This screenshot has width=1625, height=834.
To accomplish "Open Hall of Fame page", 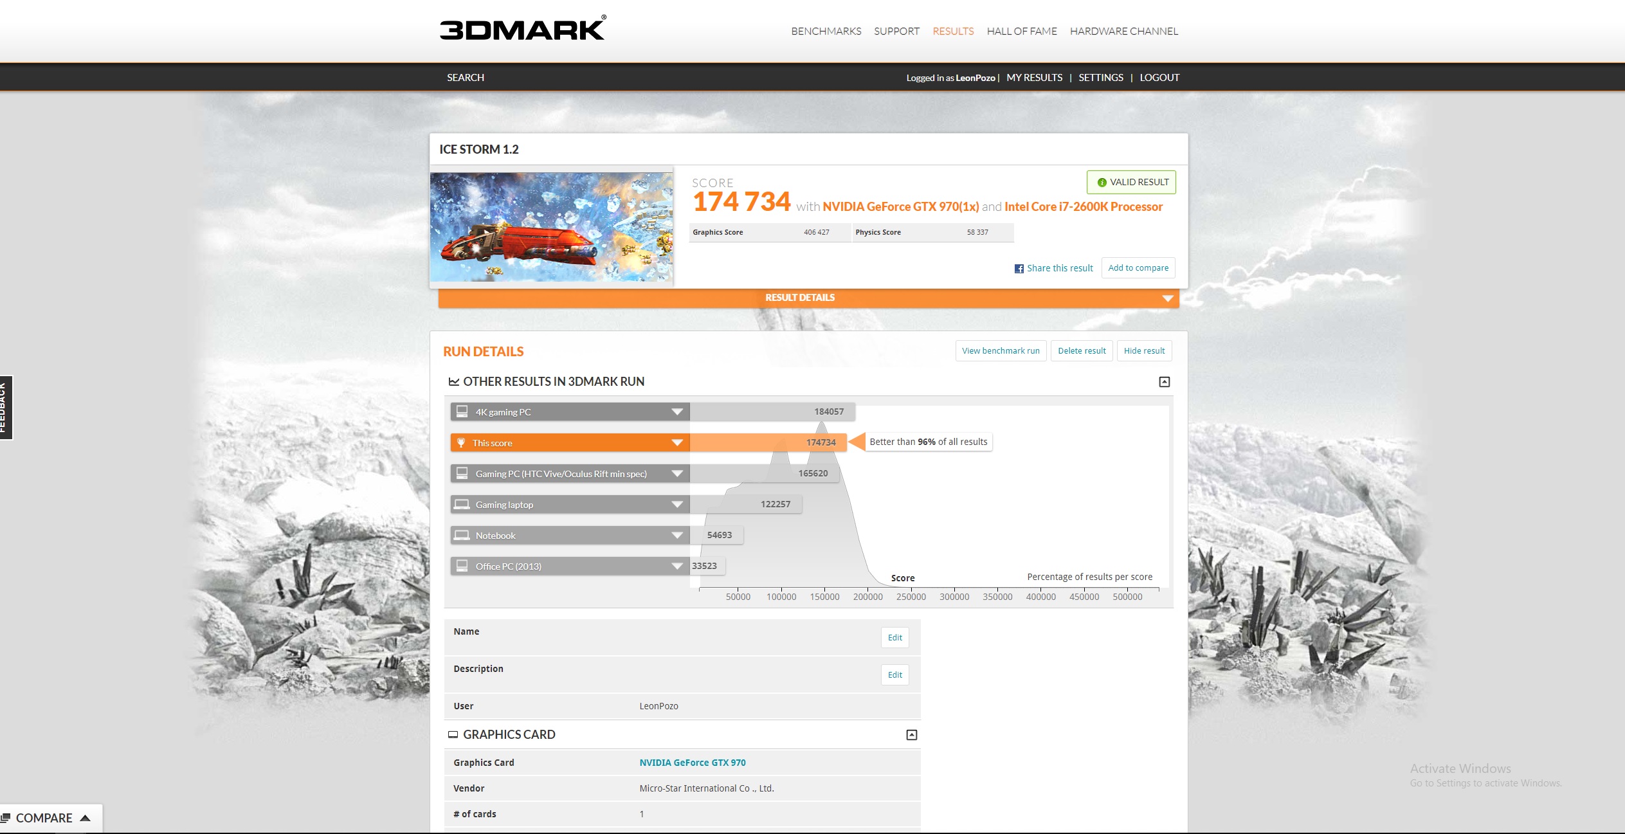I will 1022,31.
